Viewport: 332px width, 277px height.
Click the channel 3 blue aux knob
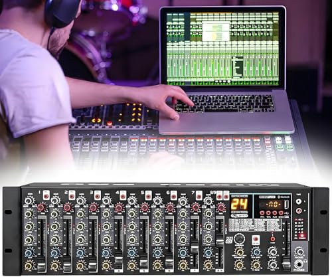(x=81, y=252)
